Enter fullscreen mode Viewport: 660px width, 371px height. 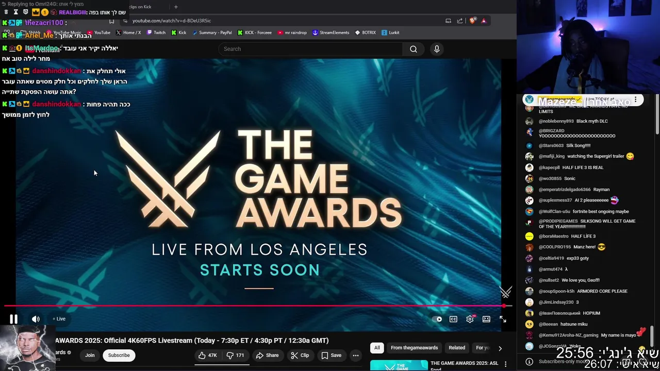click(x=503, y=319)
